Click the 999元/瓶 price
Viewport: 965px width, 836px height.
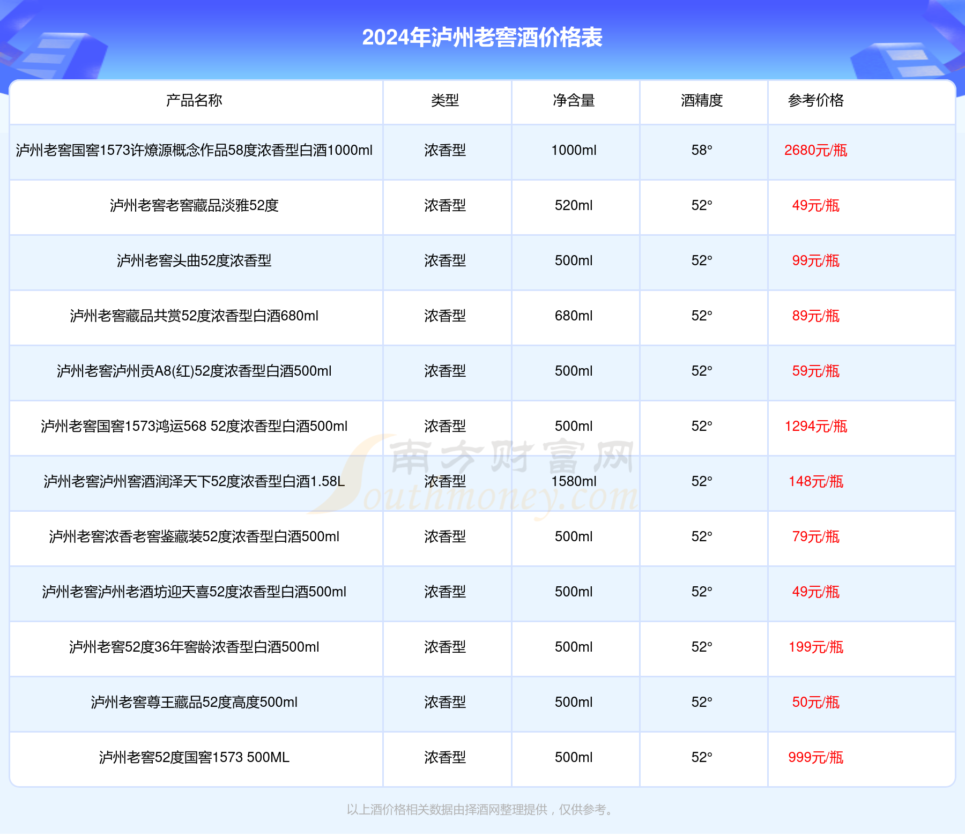click(815, 758)
